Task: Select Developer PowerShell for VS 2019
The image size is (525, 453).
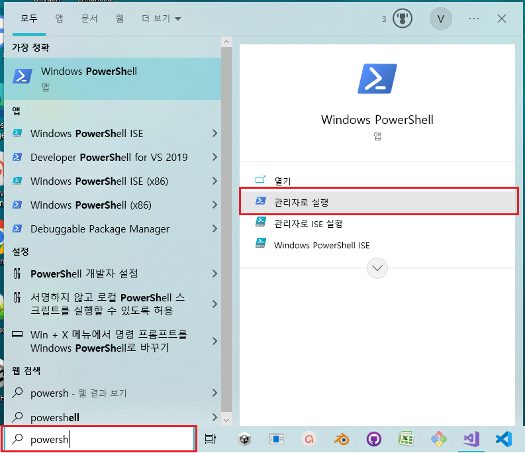Action: 113,157
